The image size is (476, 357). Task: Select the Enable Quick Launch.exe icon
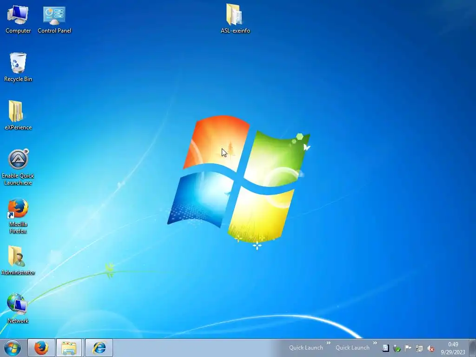point(18,167)
